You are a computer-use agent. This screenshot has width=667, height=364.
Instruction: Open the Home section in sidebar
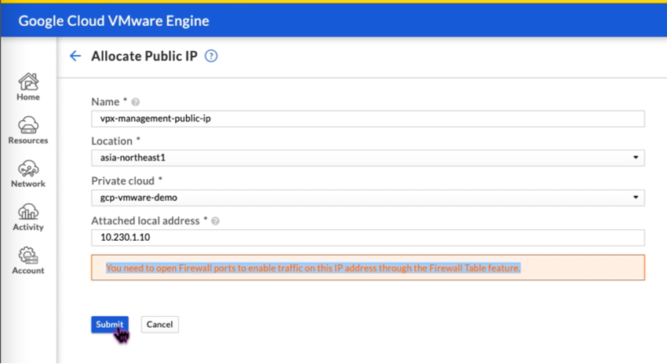click(x=28, y=87)
